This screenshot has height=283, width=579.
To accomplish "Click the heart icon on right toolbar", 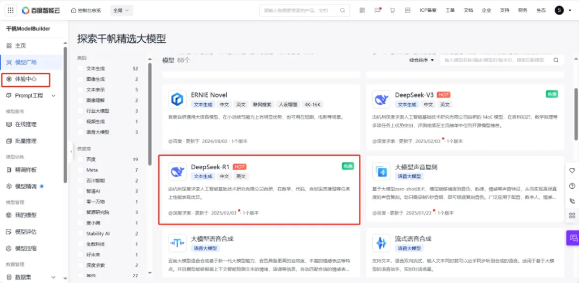I will (x=572, y=170).
